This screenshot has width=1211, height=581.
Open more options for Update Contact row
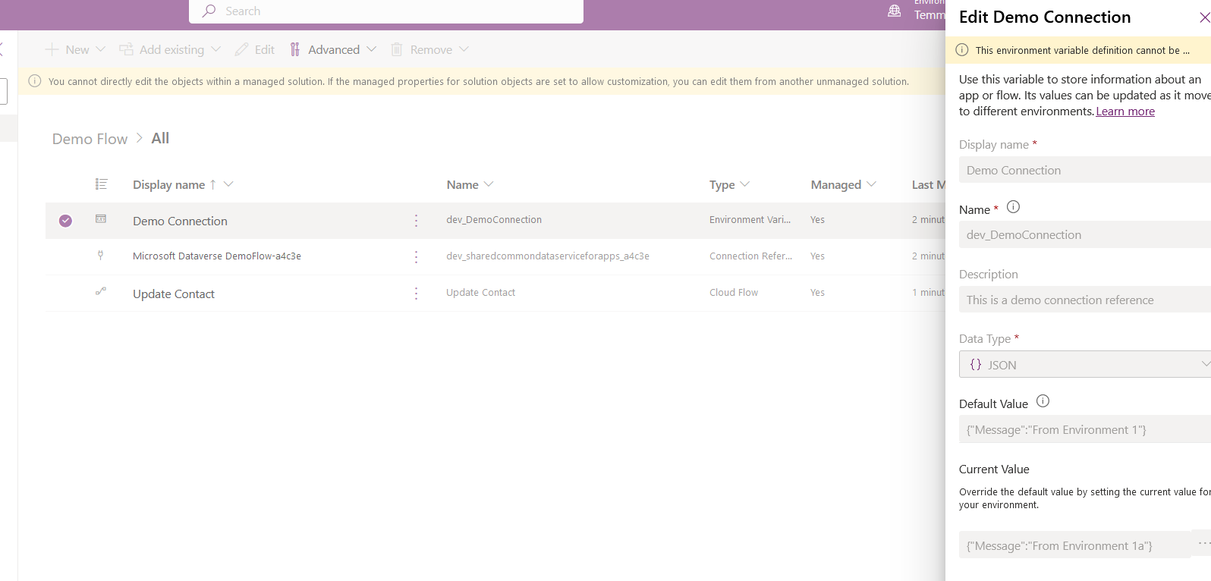click(416, 294)
